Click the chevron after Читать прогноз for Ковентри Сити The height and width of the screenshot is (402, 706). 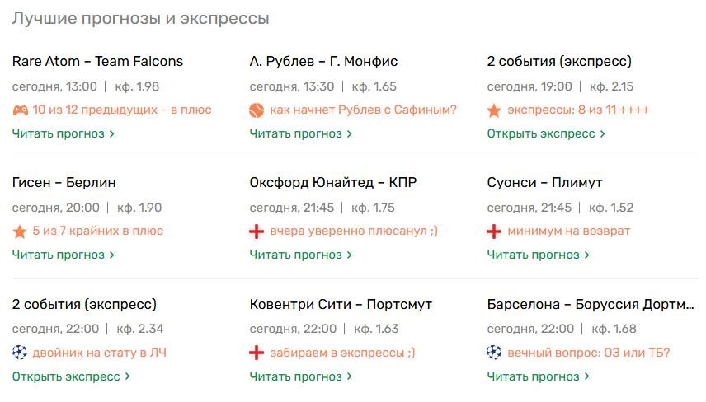(350, 376)
